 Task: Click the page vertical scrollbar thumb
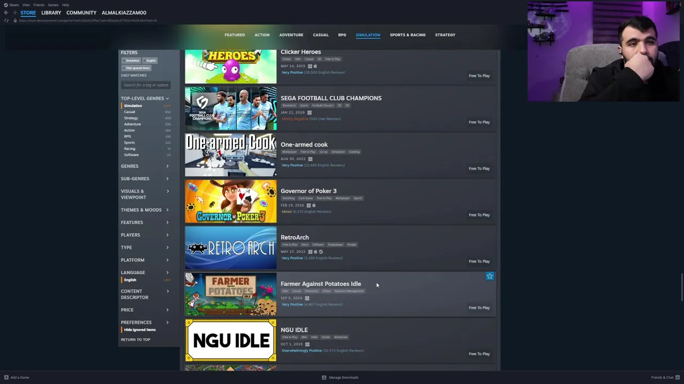click(682, 288)
